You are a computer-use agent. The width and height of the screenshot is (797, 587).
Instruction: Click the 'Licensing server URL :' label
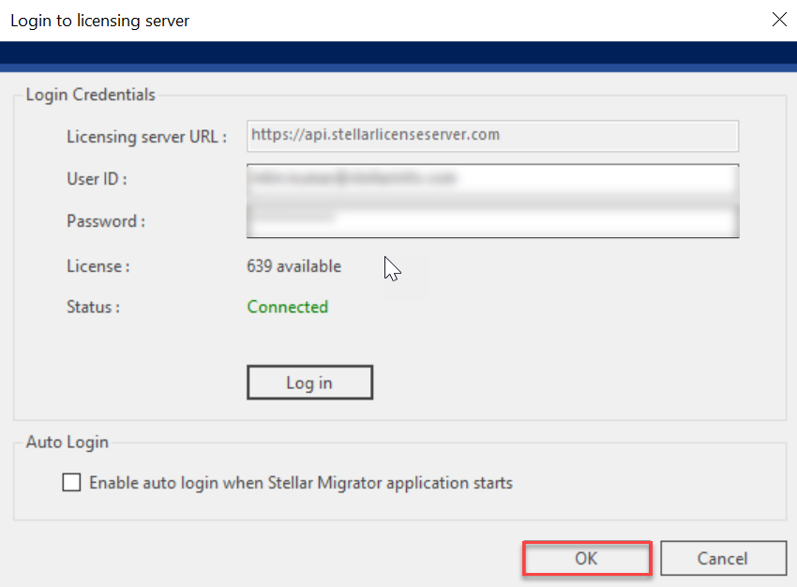click(147, 137)
